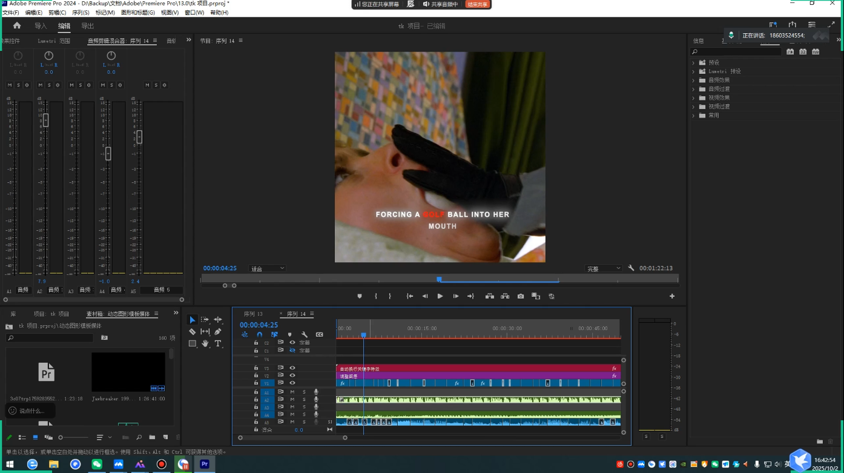This screenshot has height=473, width=844.
Task: Toggle visibility of the C1 caption track
Action: click(x=293, y=350)
